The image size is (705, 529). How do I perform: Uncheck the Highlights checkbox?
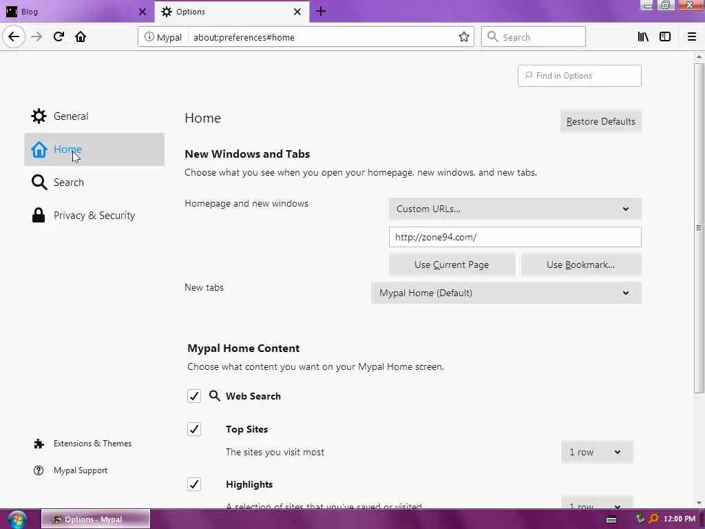click(x=193, y=484)
